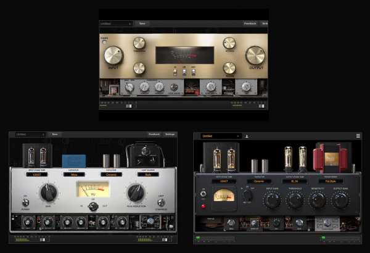Screen dimensions: 370x253
Task: Click the large OUTPUT knob on the gold unit
Action: click(x=254, y=56)
